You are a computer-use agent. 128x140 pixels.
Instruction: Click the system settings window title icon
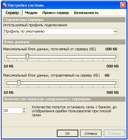(x=5, y=5)
